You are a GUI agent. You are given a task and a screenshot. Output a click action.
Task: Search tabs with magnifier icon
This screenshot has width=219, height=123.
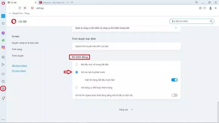(x=196, y=2)
